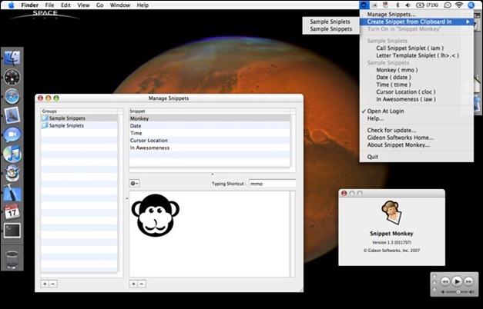
Task: Launch iTunes from the Dock
Action: tap(12, 154)
